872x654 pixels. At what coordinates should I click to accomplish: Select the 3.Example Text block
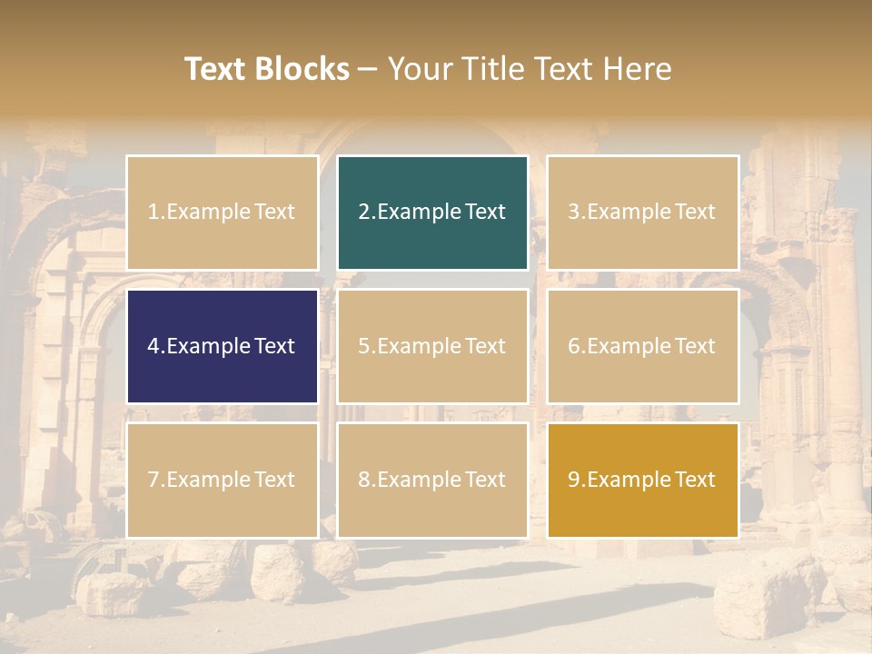click(642, 212)
